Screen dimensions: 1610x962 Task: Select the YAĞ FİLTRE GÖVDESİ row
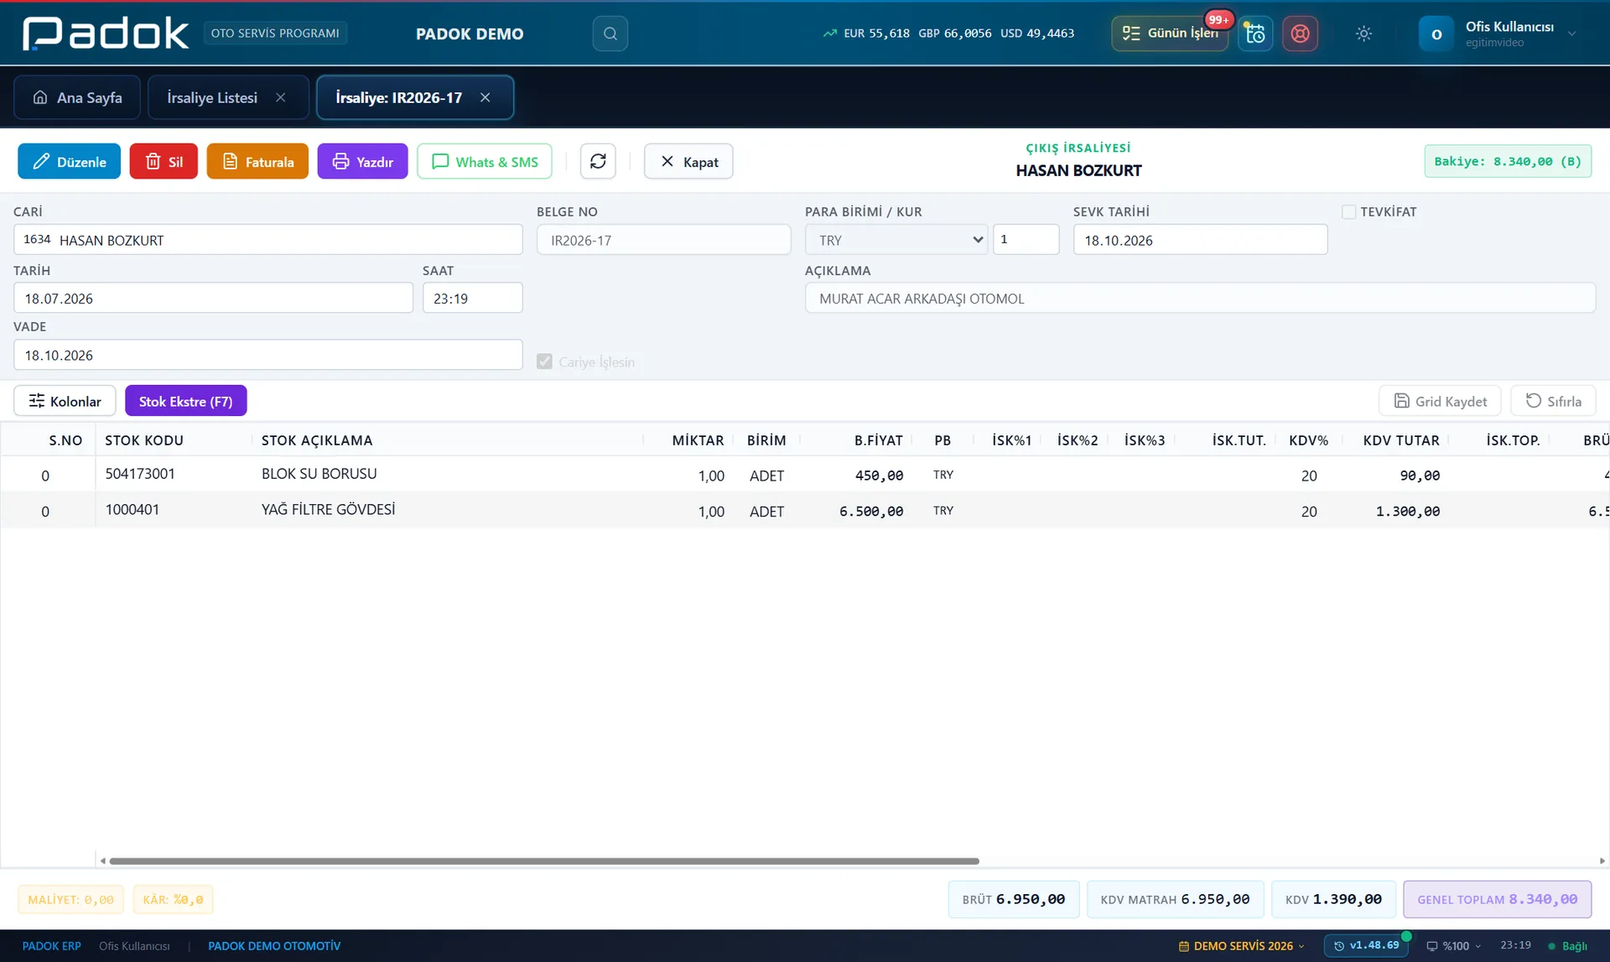click(x=805, y=511)
